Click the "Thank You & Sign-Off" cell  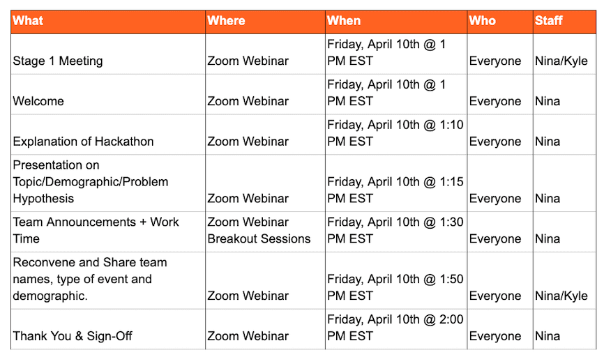click(108, 329)
